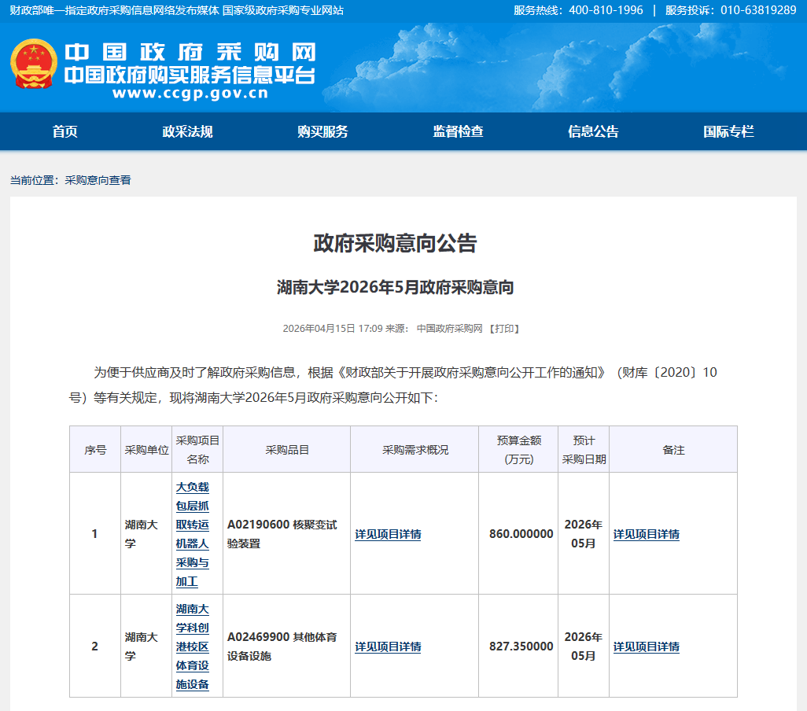Click the 湖南大学2026年5月政府采购意向 subtitle
The width and height of the screenshot is (807, 711).
(x=396, y=287)
